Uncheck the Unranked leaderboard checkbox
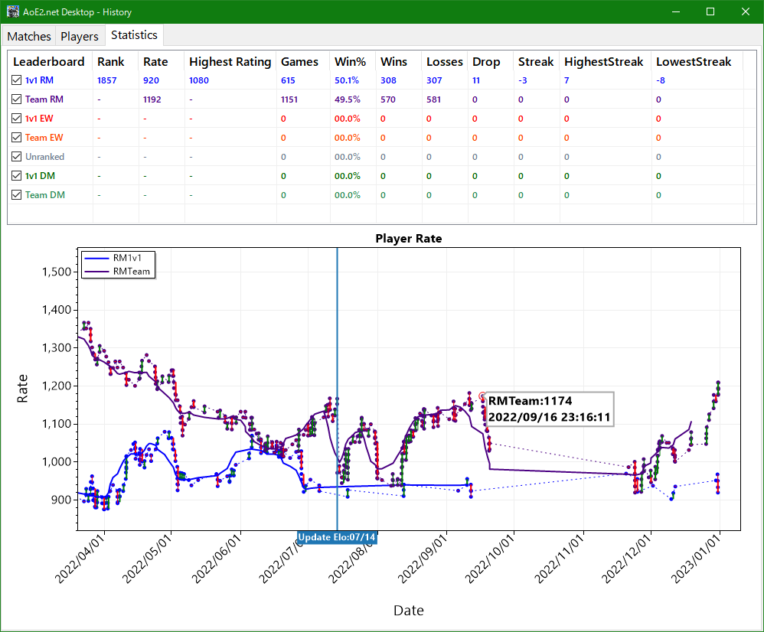 tap(17, 157)
